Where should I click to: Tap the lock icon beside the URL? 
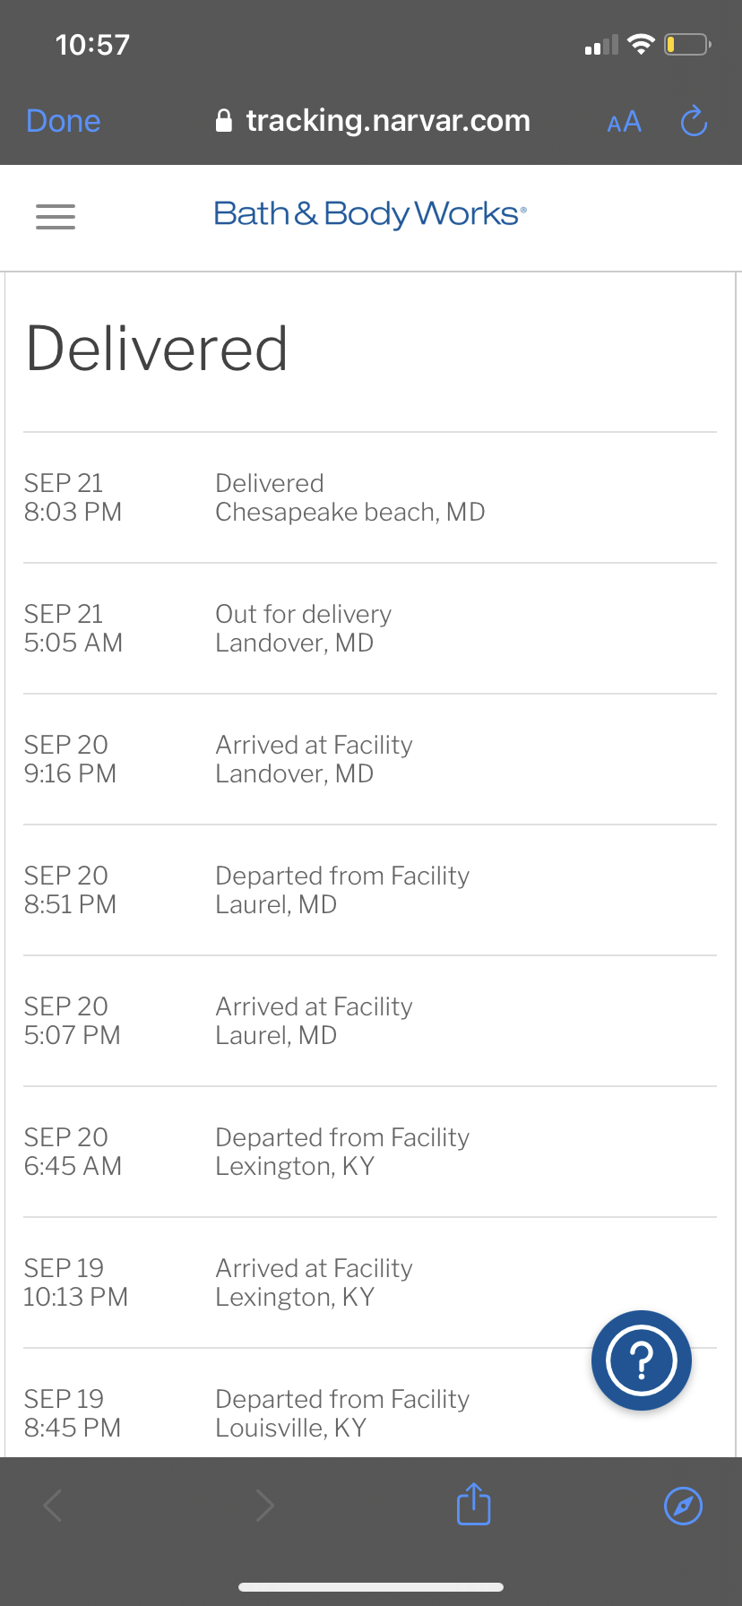[x=224, y=121]
